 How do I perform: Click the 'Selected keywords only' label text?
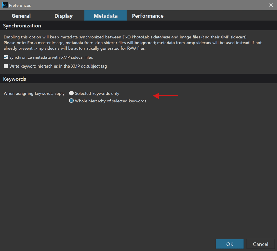97,93
